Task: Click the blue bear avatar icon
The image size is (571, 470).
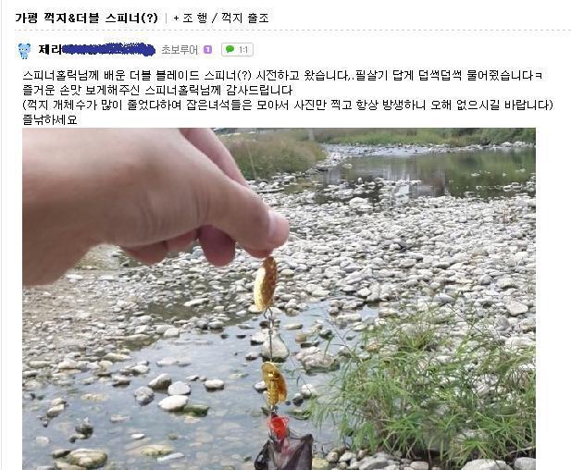Action: pos(24,51)
